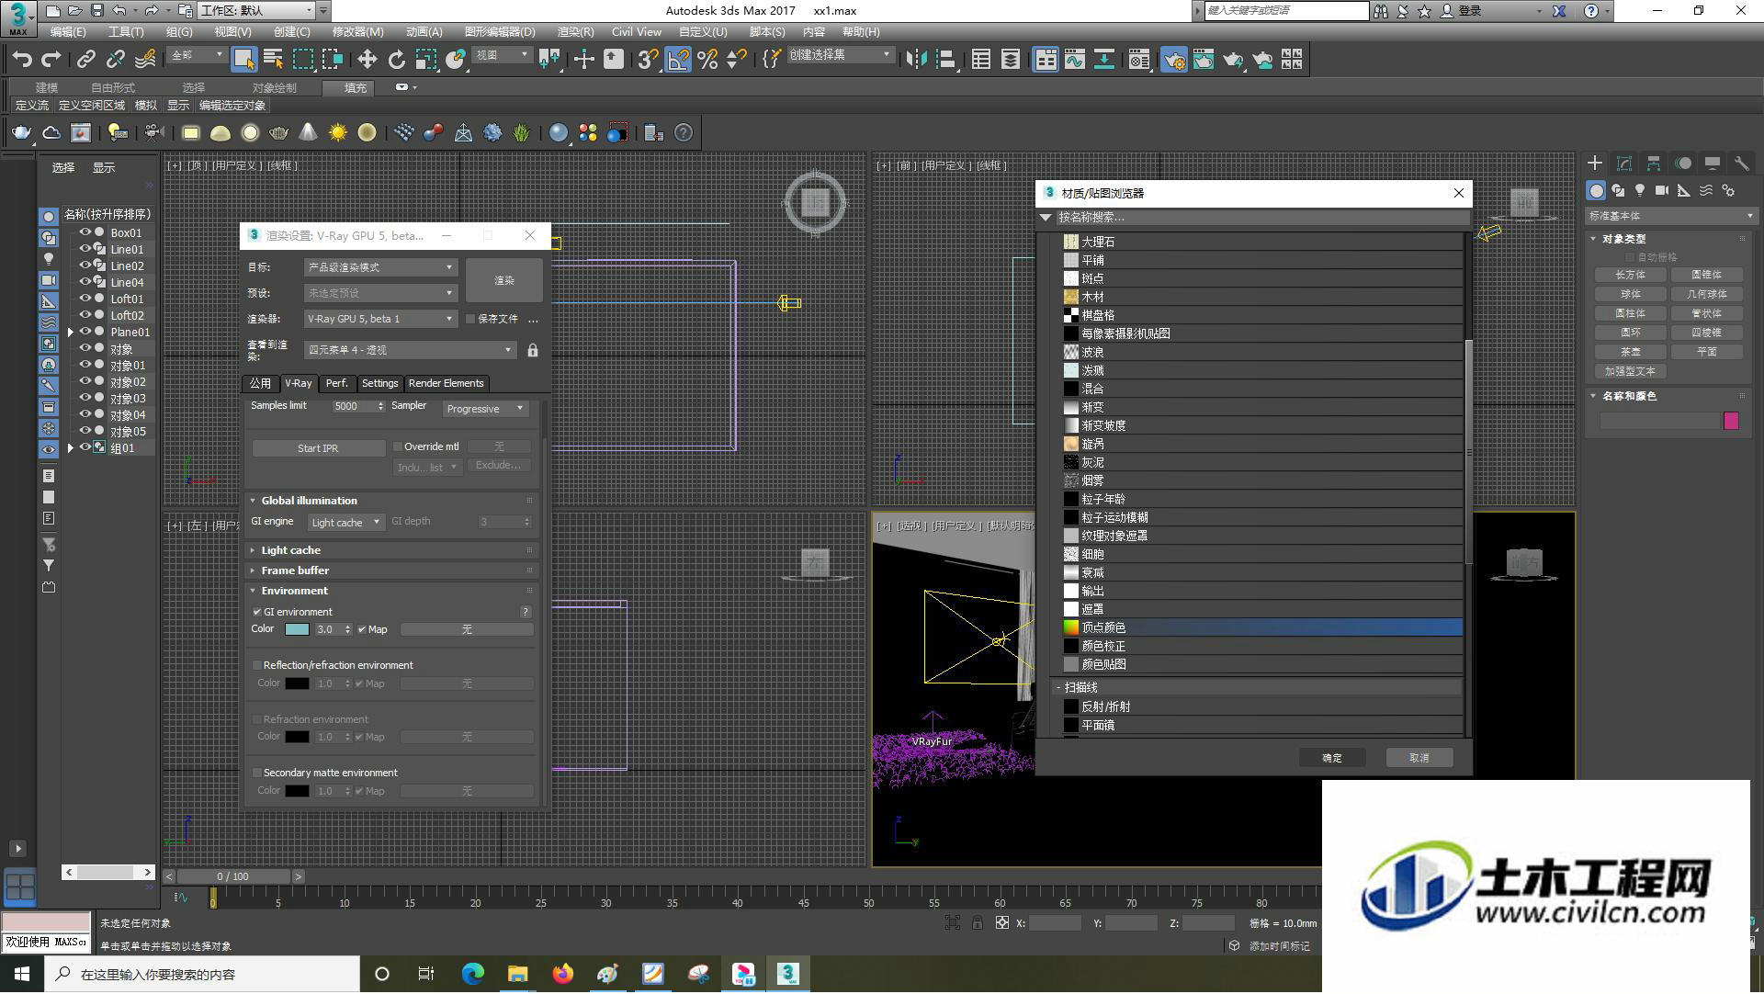
Task: Choose the Select and Rotate tool
Action: pyautogui.click(x=396, y=60)
